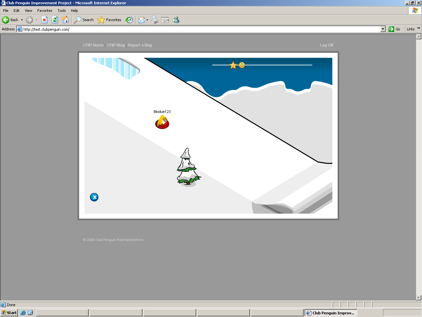The width and height of the screenshot is (422, 317).
Task: Visit the CPIP Blog link
Action: 116,45
